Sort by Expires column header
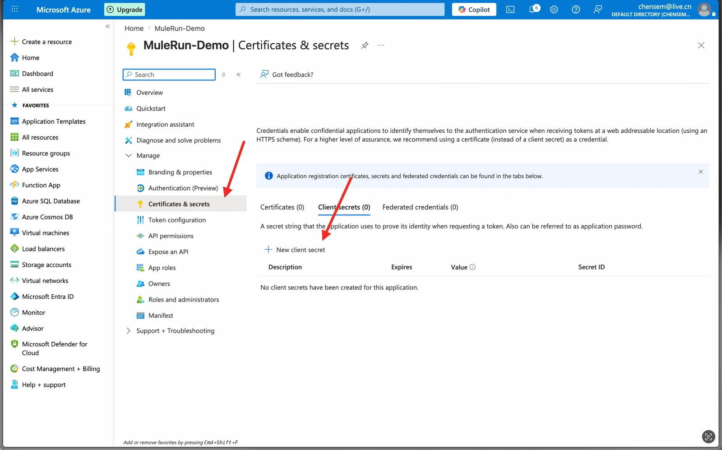The image size is (722, 450). point(402,267)
